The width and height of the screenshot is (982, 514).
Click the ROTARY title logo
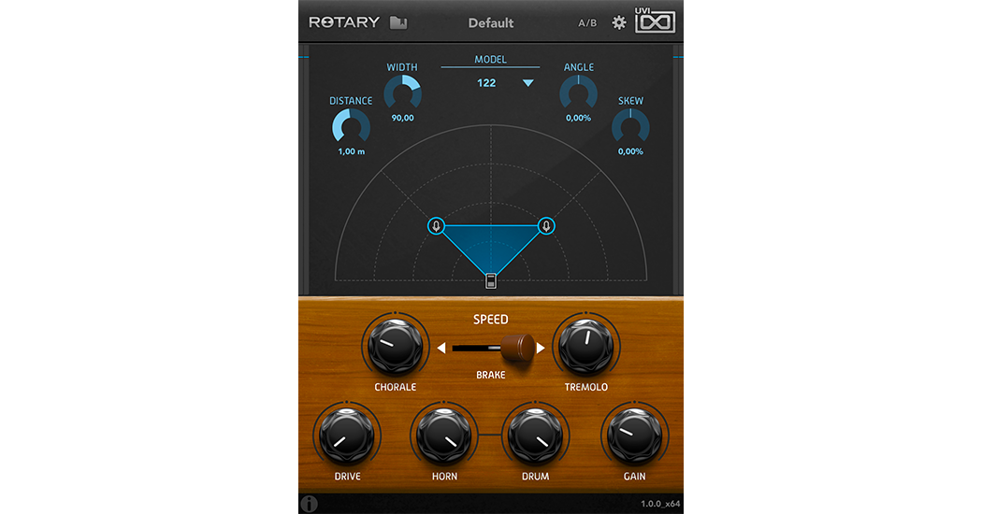(344, 22)
